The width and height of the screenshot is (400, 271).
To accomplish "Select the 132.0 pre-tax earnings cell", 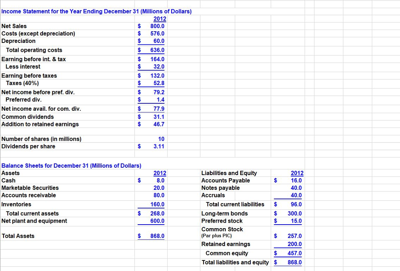I will tap(157, 76).
